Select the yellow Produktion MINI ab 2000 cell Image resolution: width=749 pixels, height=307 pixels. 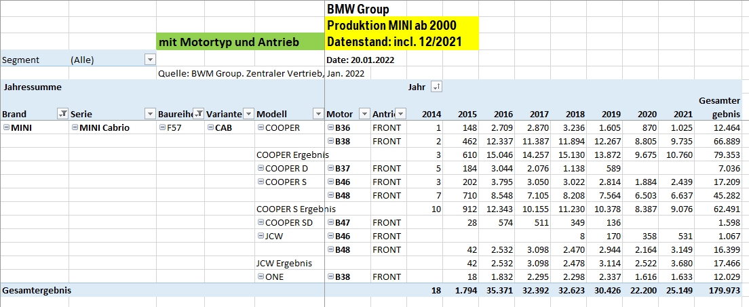402,26
